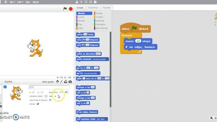This screenshot has height=122, width=217.
Task: Toggle the show sprite checkbox
Action: [38, 104]
